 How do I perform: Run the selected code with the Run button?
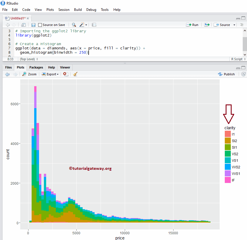coord(193,25)
